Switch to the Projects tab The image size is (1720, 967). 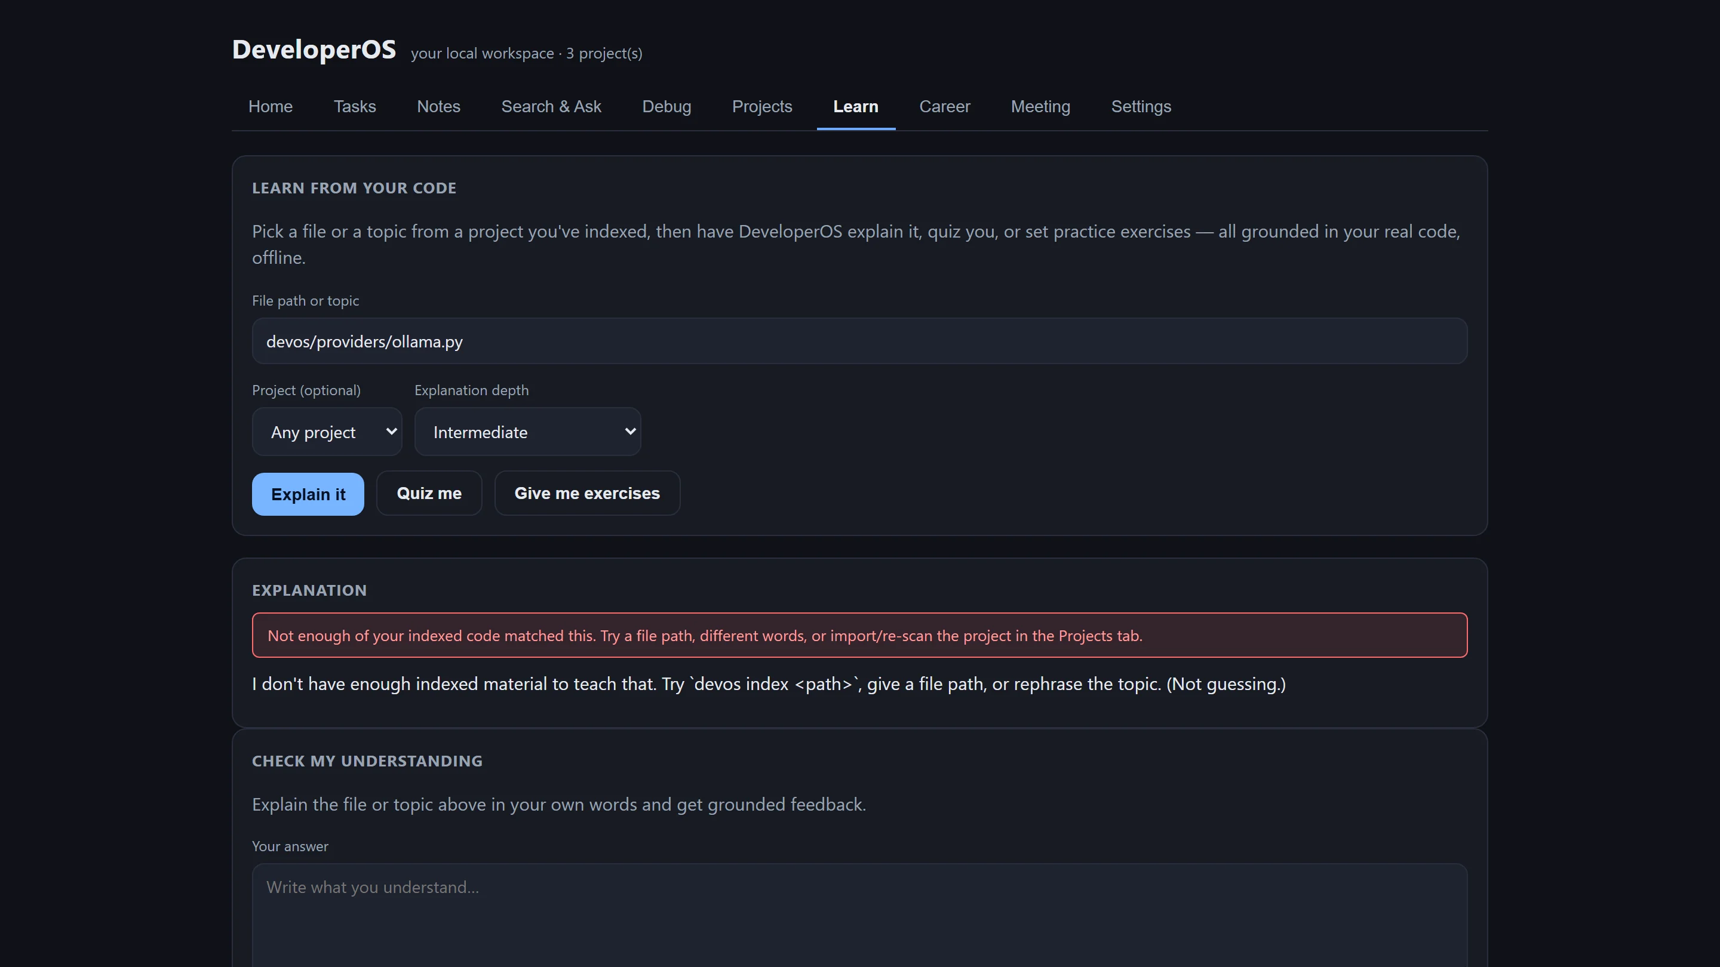pyautogui.click(x=762, y=107)
